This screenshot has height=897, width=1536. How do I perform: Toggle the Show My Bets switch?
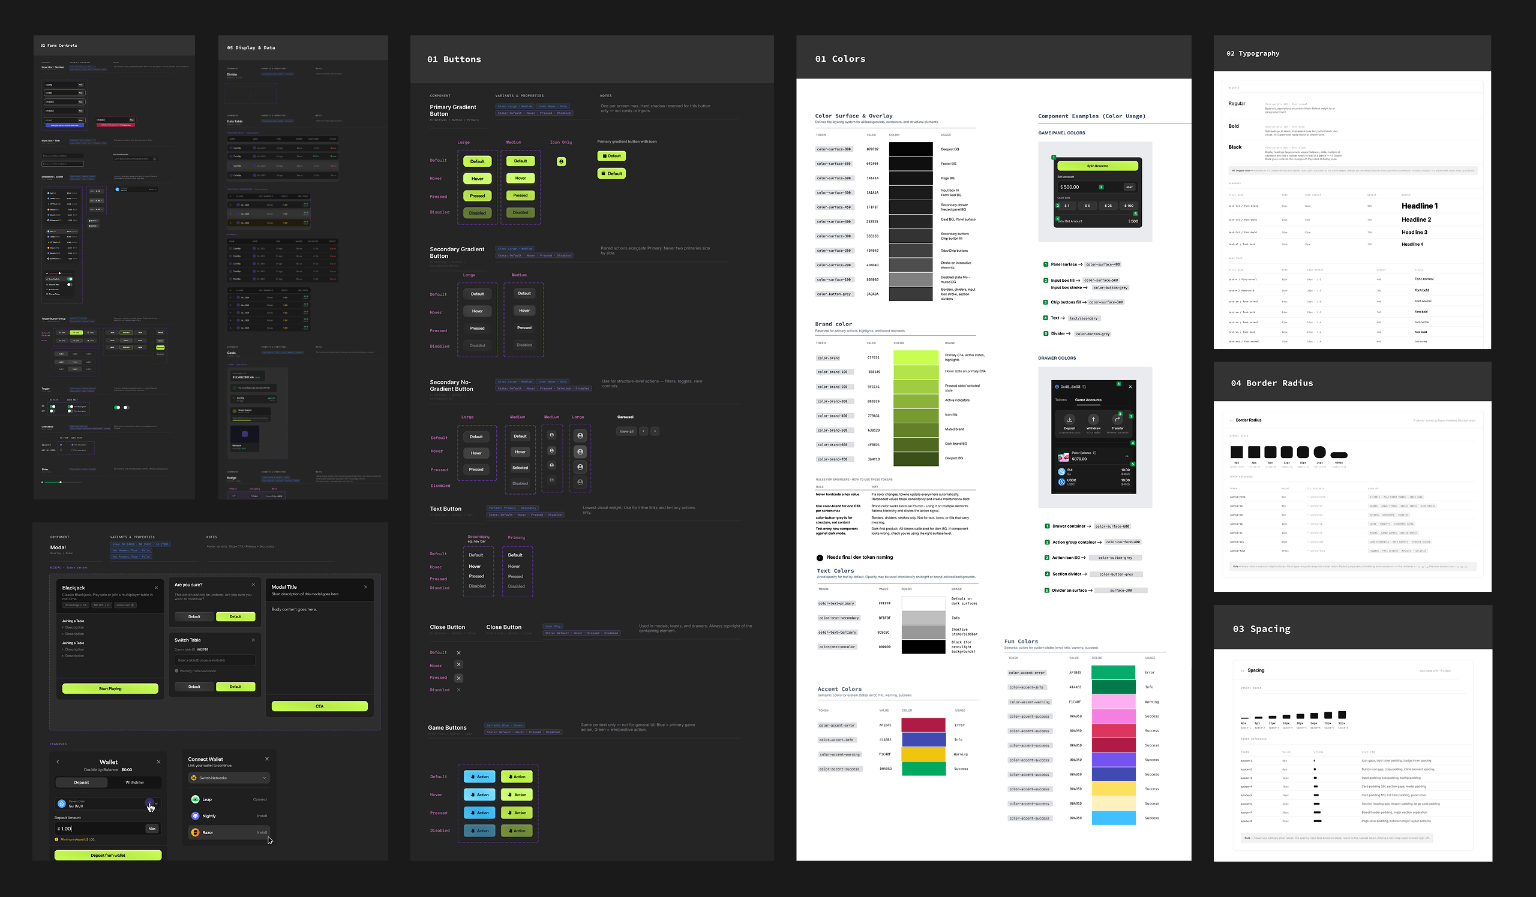(70, 279)
